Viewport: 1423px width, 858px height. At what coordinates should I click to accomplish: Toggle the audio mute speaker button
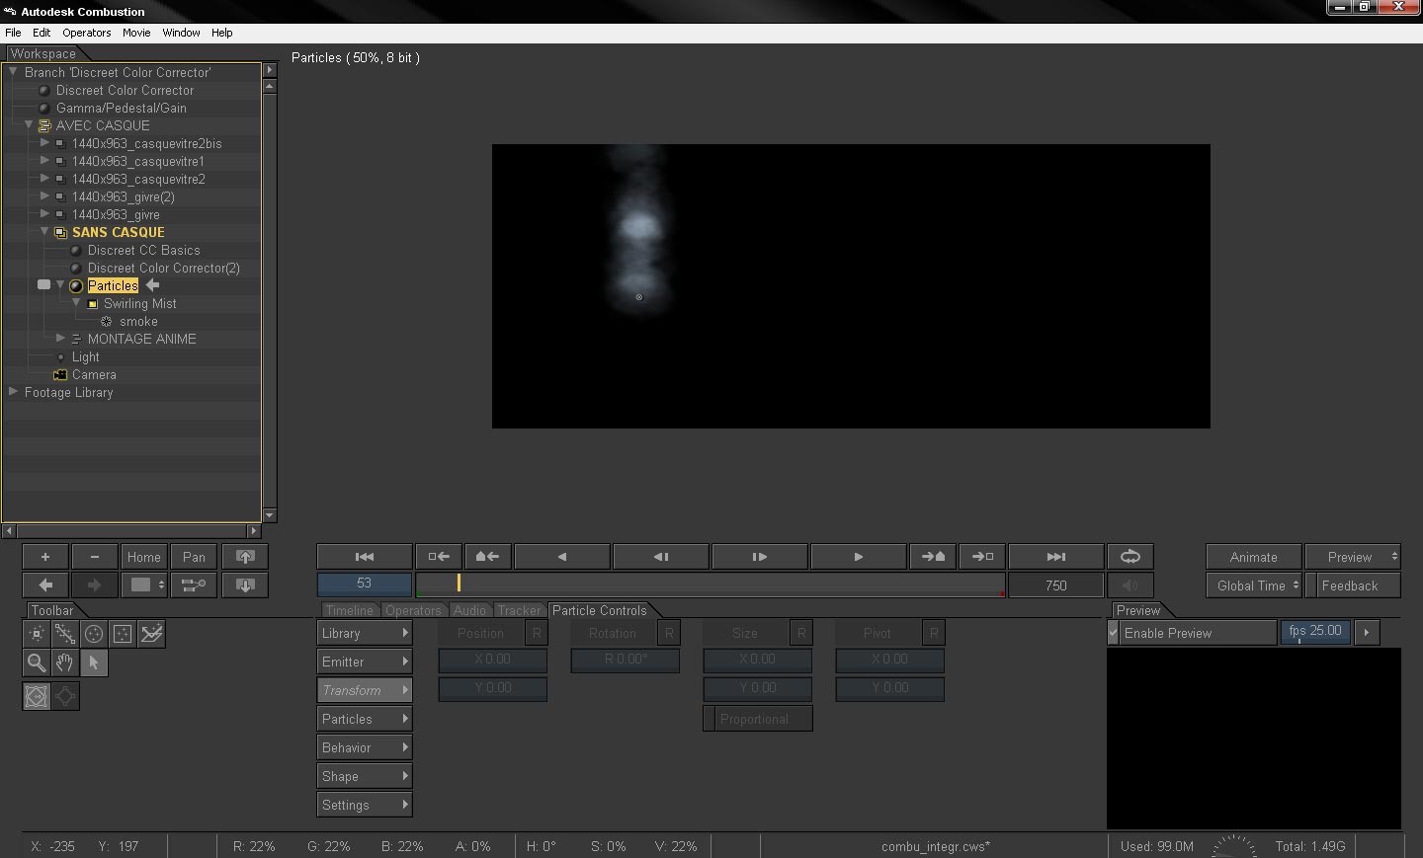click(x=1130, y=585)
